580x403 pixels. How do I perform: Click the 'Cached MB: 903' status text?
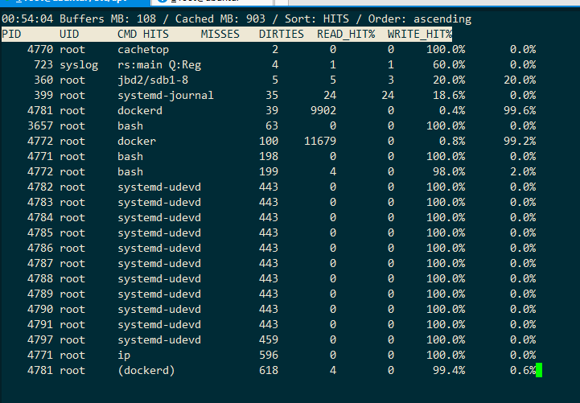point(220,19)
